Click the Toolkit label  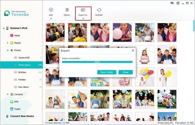coord(17,109)
